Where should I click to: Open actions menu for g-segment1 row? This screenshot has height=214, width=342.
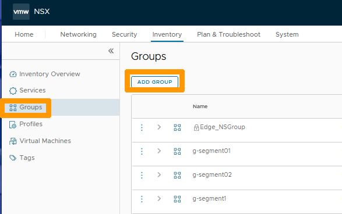[x=142, y=199]
